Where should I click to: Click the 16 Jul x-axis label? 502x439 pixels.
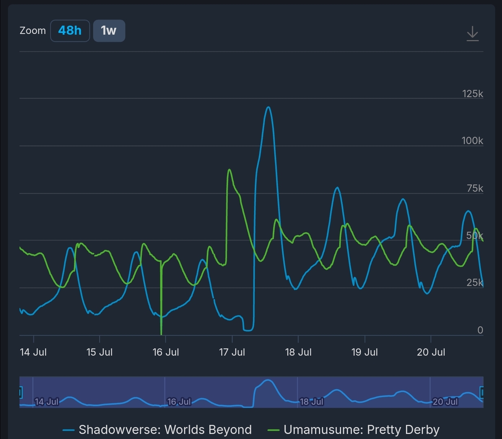[x=166, y=352]
